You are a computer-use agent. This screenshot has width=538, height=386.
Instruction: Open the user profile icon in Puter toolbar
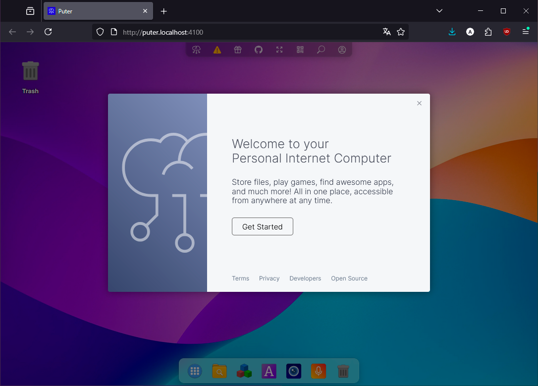[x=342, y=50]
